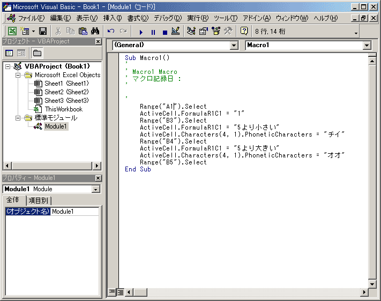This screenshot has width=381, height=301.
Task: Click the Insert UserForm toolbar icon
Action: (25, 31)
